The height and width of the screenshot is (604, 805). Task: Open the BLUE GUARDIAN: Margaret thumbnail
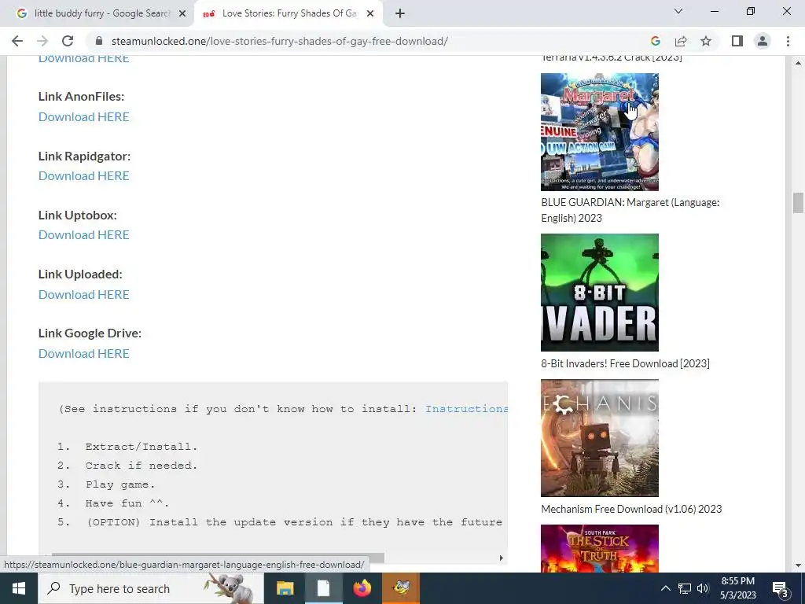[x=600, y=132]
